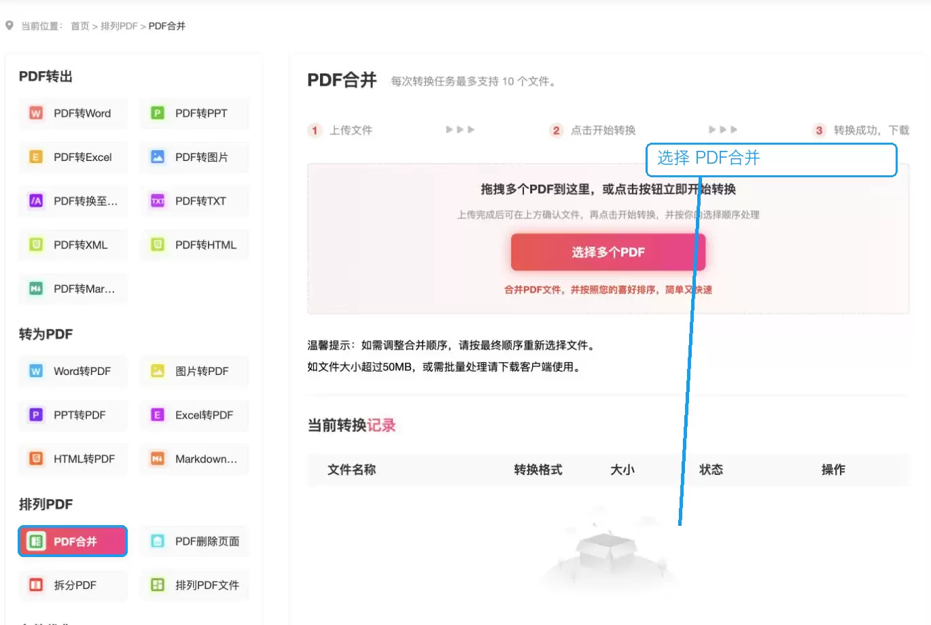
Task: Select the page icon beside PDF删除页面
Action: click(x=158, y=541)
